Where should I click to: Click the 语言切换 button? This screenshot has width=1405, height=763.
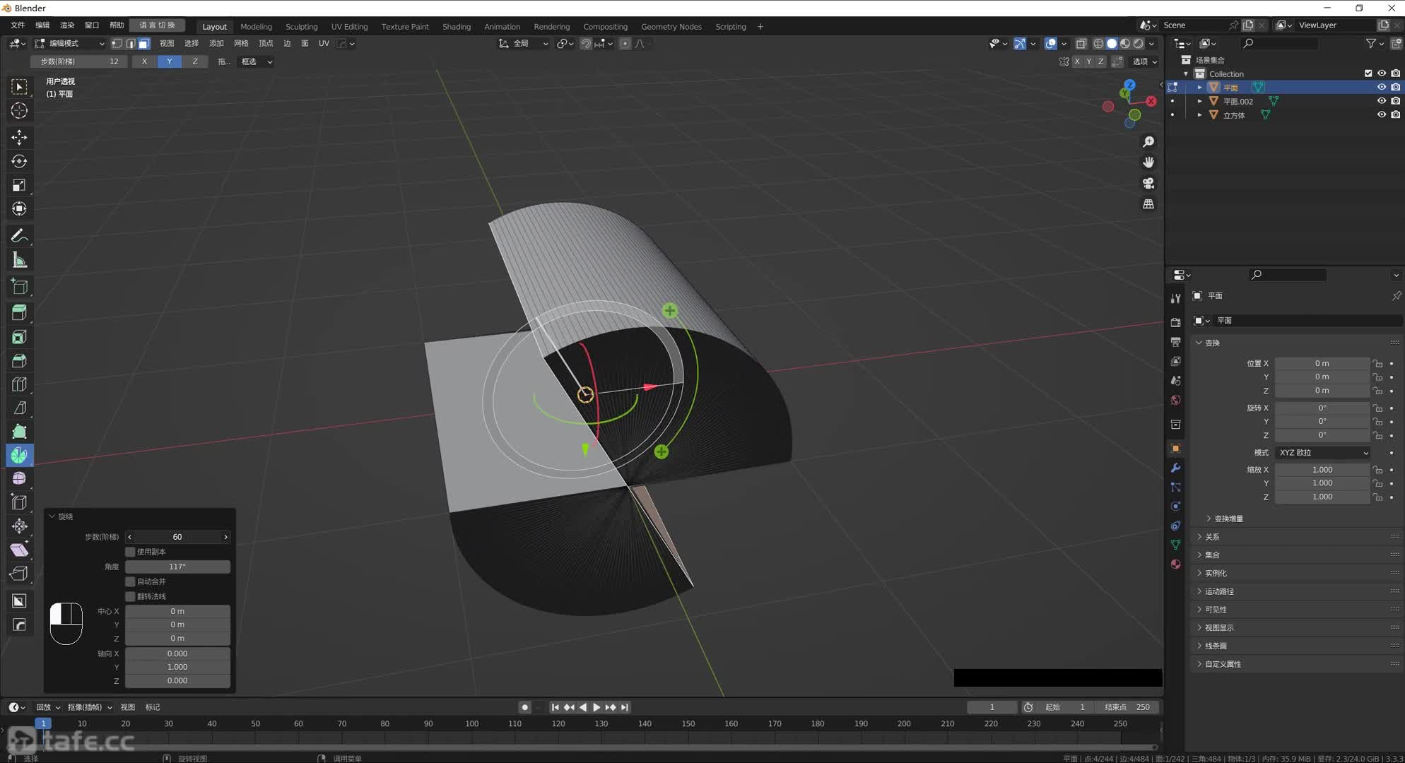click(157, 25)
